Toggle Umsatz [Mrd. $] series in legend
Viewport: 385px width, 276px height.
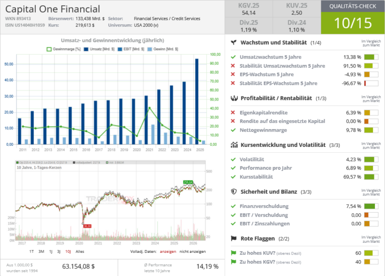(x=99, y=50)
